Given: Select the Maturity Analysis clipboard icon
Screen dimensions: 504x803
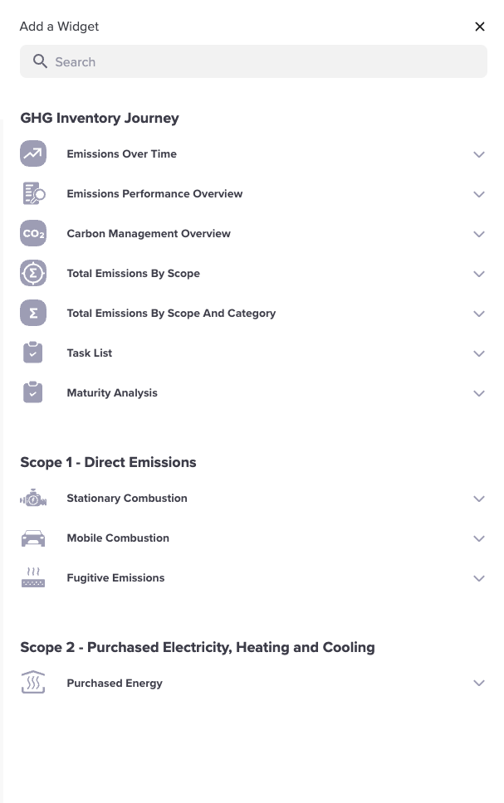Looking at the screenshot, I should point(33,392).
